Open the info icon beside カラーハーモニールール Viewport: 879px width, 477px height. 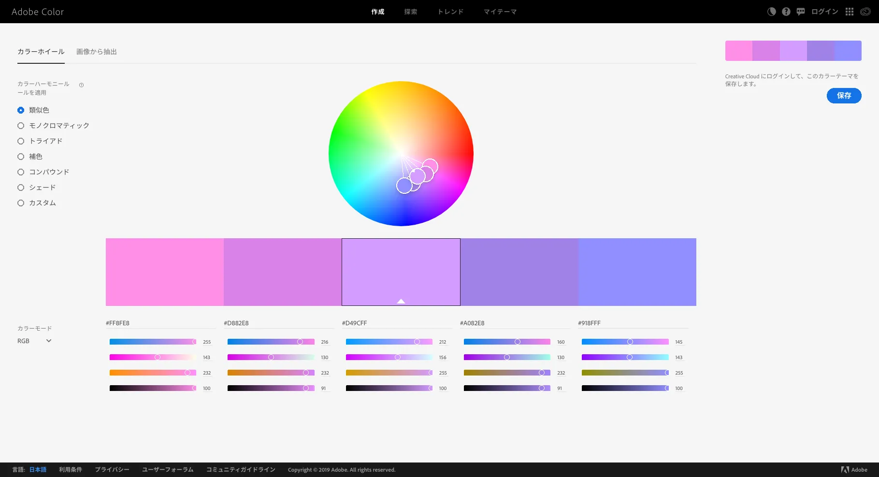[x=81, y=85]
